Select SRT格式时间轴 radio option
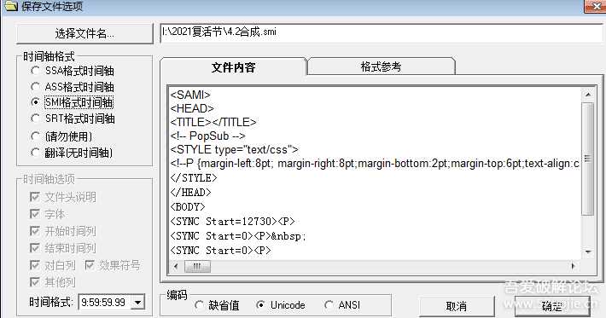This screenshot has height=318, width=606. (x=73, y=119)
